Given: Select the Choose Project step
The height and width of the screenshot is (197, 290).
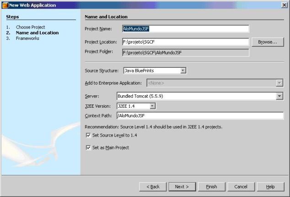Looking at the screenshot, I should tap(30, 27).
